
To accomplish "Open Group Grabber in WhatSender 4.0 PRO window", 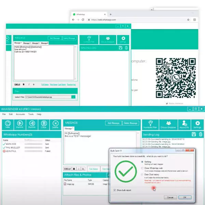I will [x=168, y=125].
